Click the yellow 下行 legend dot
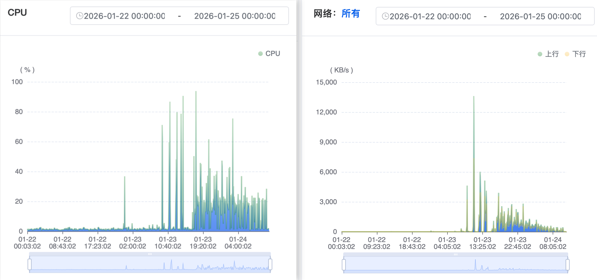The height and width of the screenshot is (280, 597). 567,54
